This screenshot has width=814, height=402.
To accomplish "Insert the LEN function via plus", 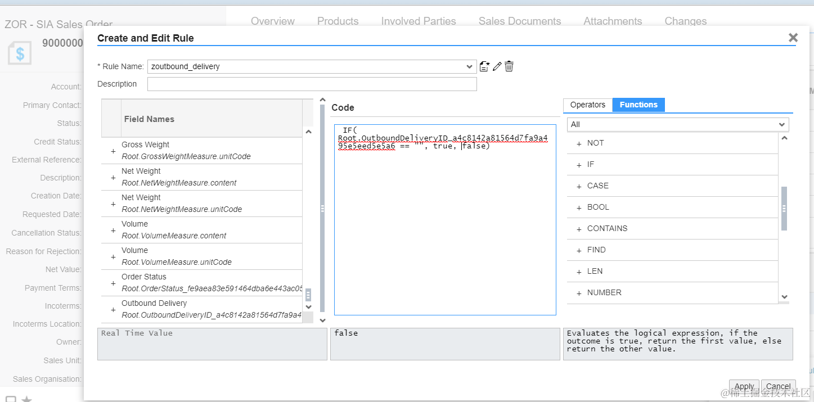I will point(579,272).
